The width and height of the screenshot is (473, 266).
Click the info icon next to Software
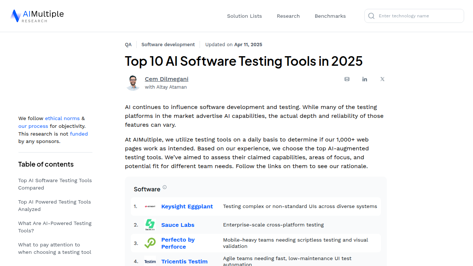click(x=165, y=187)
